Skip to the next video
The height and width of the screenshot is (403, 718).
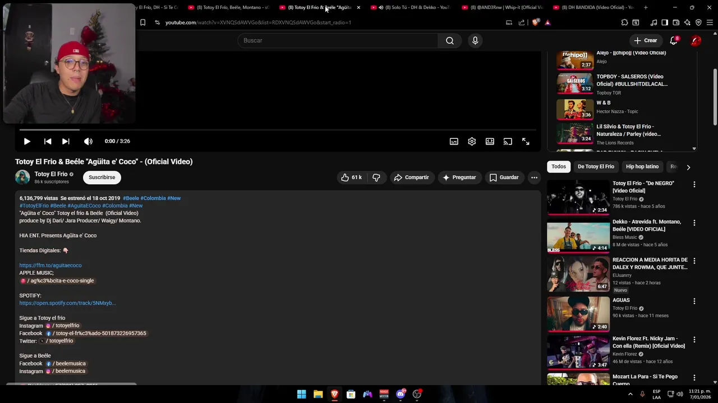tap(66, 142)
